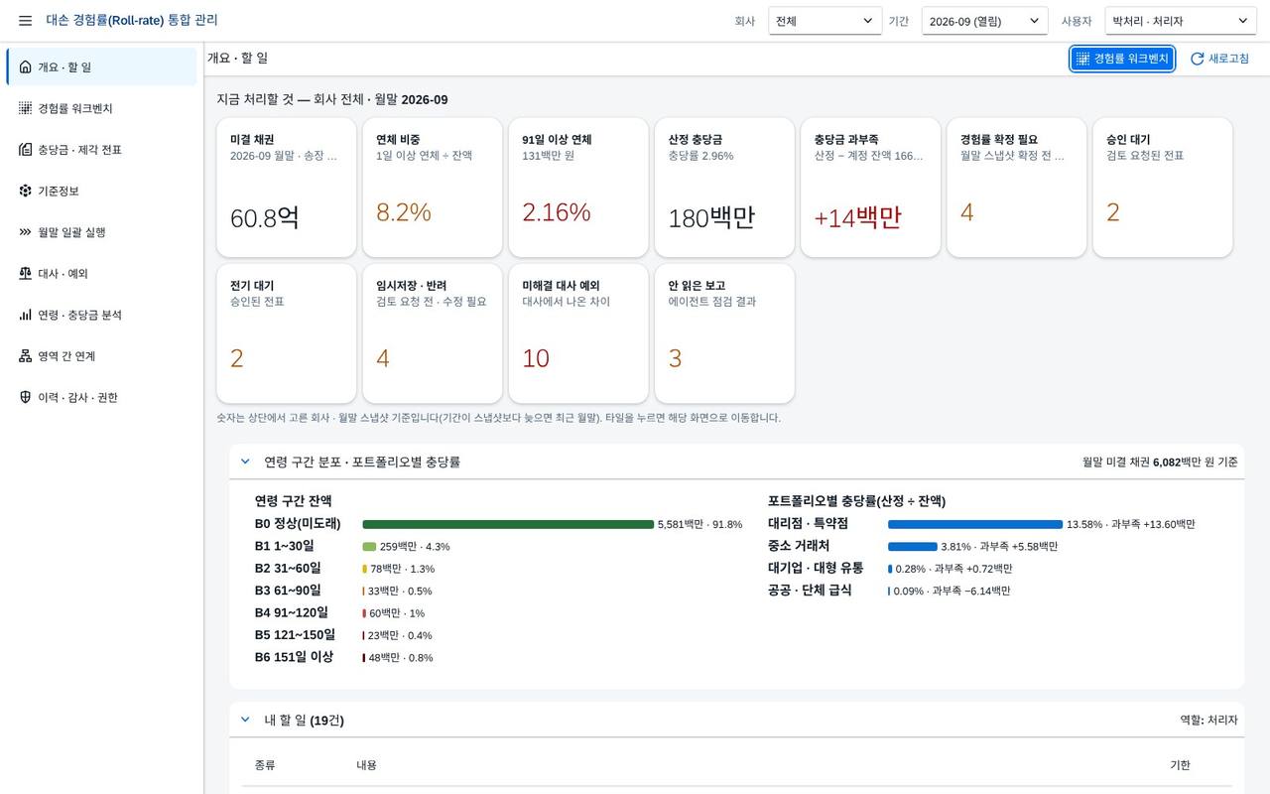Click the 역할: 처리자 label
The image size is (1270, 794).
click(1208, 721)
